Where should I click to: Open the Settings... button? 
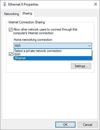[x=81, y=66]
